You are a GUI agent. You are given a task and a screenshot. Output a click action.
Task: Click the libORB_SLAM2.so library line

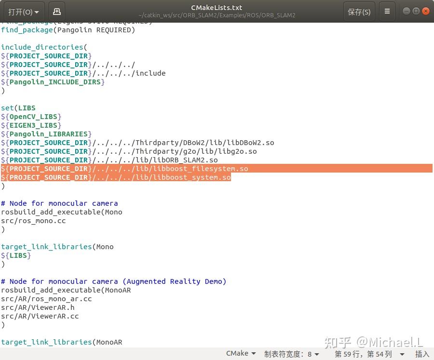(x=109, y=160)
